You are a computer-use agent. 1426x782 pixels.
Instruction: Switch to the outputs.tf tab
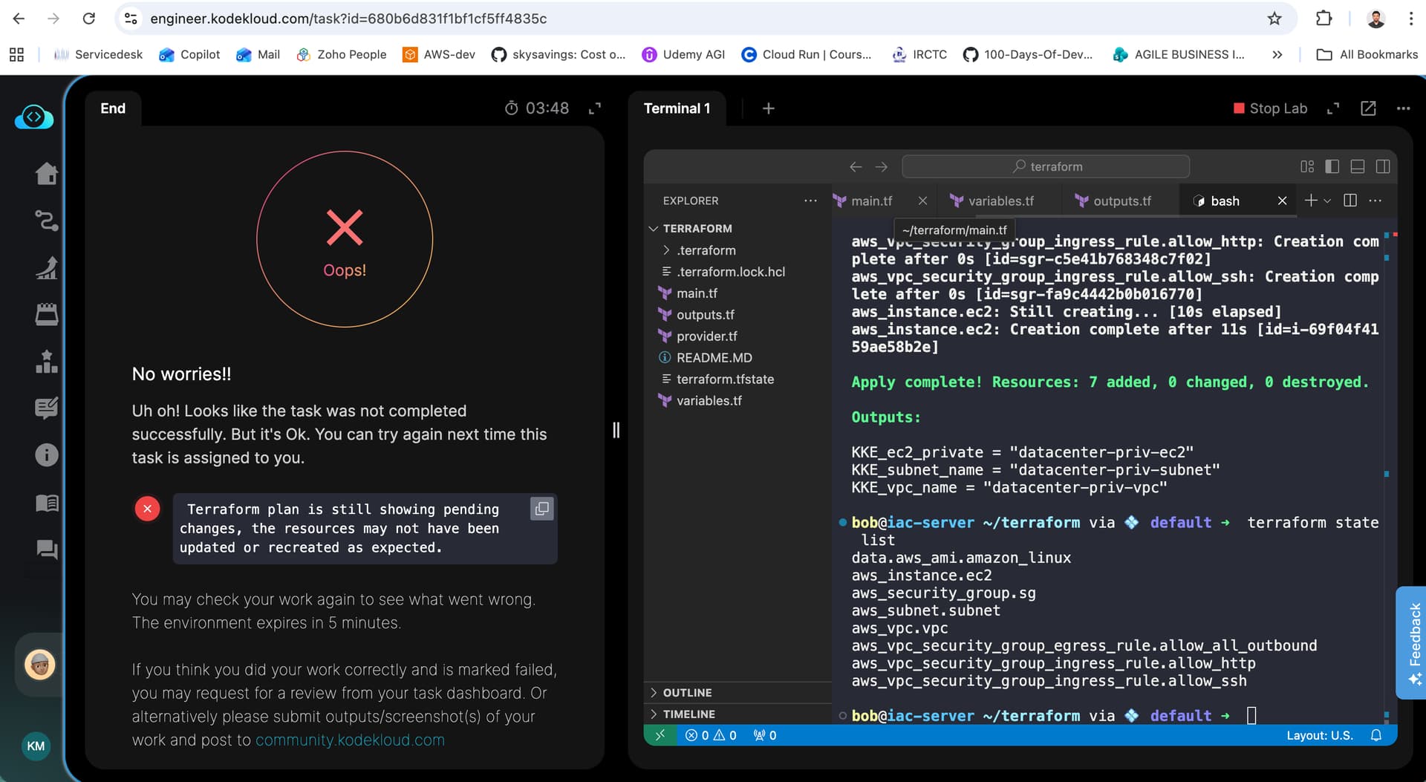coord(1121,201)
